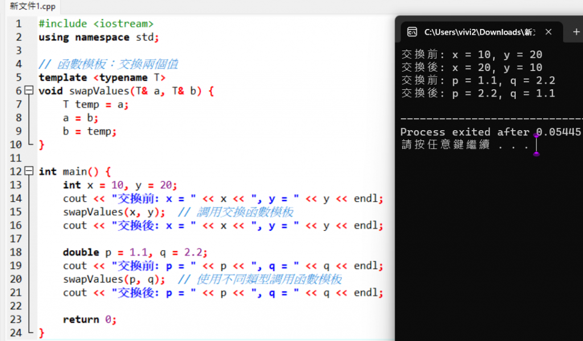Click the comment '函數模板：交換兩個值'

tap(117, 64)
